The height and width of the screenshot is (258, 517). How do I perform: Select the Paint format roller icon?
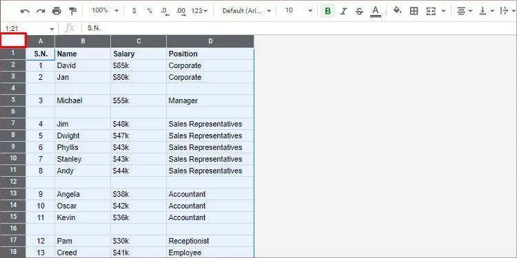pos(72,11)
